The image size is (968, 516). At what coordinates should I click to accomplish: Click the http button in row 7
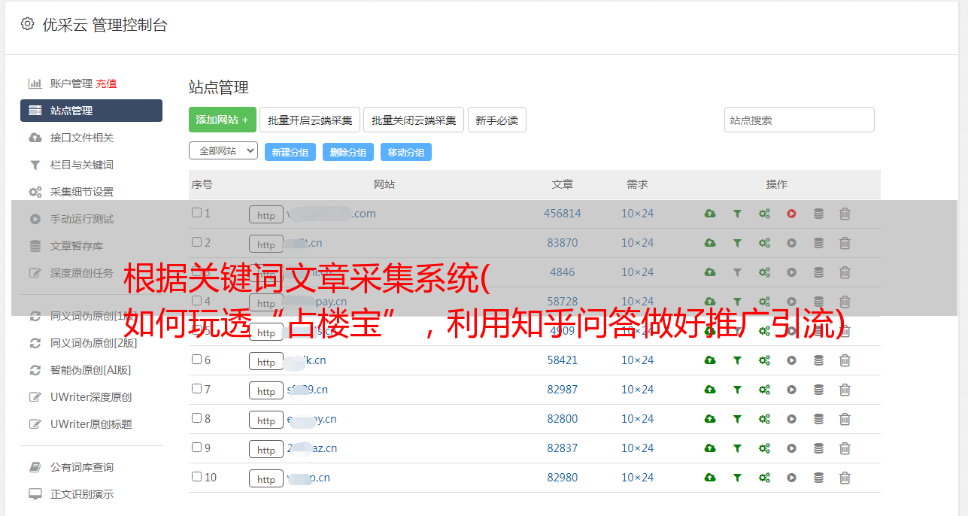pyautogui.click(x=266, y=390)
